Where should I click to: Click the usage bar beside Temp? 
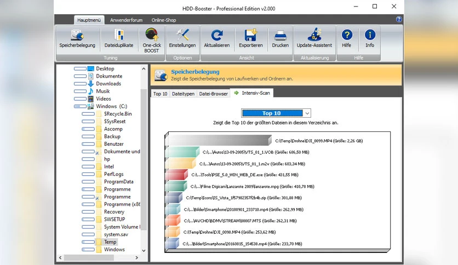(x=88, y=242)
